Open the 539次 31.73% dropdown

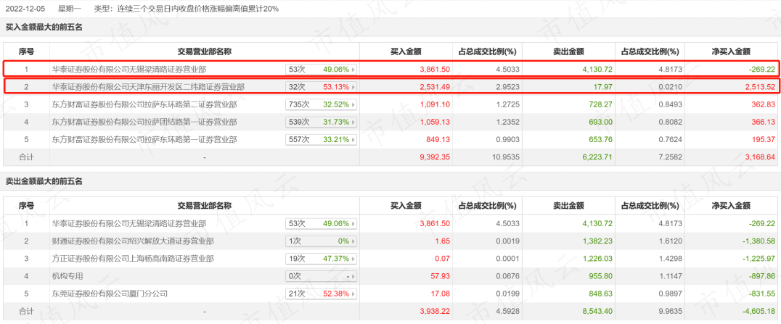click(x=322, y=122)
